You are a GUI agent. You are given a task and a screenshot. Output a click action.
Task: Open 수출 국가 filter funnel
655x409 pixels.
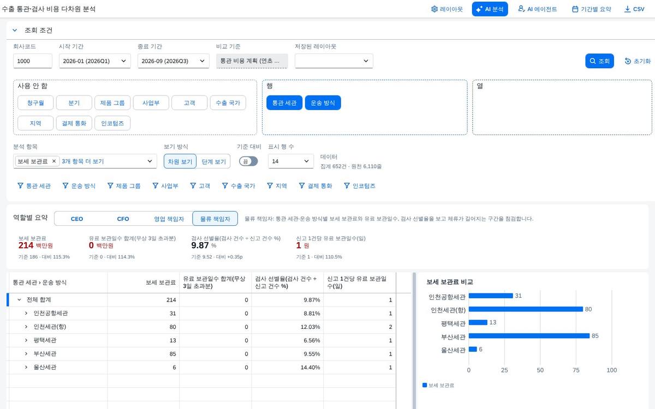(x=238, y=186)
